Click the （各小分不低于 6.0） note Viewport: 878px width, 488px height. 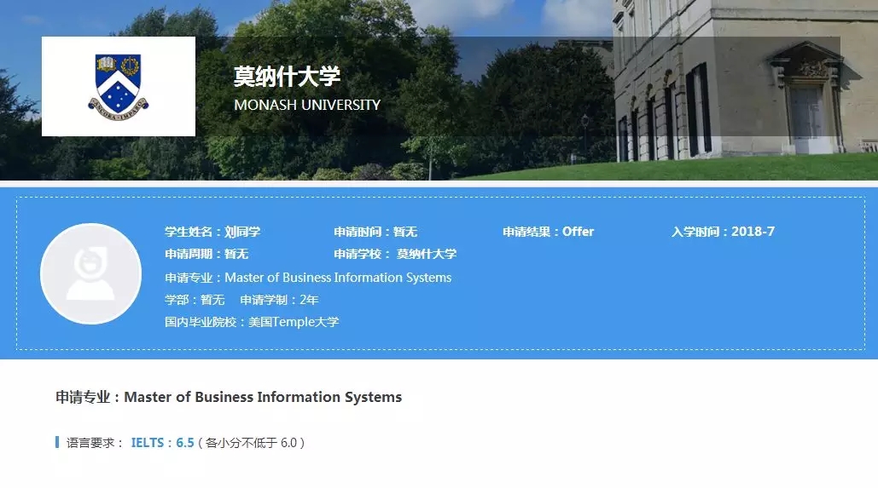[252, 443]
